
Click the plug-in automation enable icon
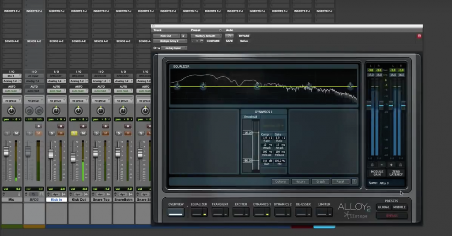pyautogui.click(x=230, y=36)
